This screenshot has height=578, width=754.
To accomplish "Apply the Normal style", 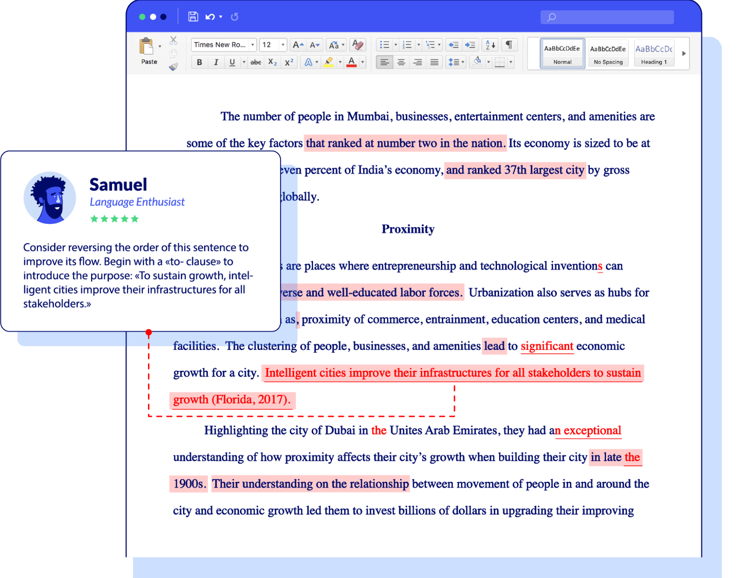I will 562,53.
